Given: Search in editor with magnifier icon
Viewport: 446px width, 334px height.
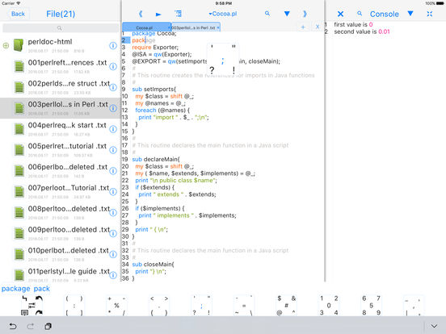Looking at the screenshot, I should pos(267,14).
